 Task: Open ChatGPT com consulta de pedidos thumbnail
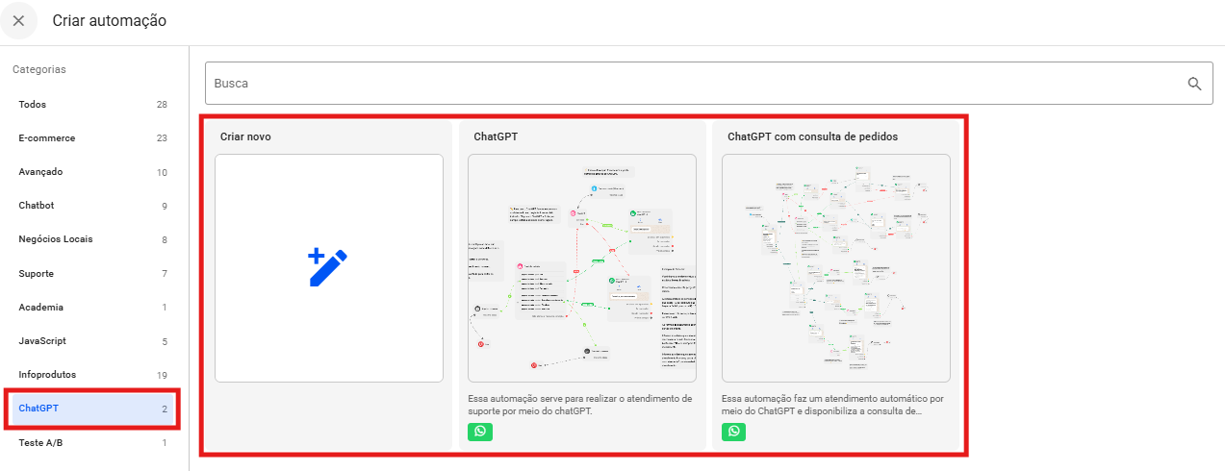click(x=835, y=268)
